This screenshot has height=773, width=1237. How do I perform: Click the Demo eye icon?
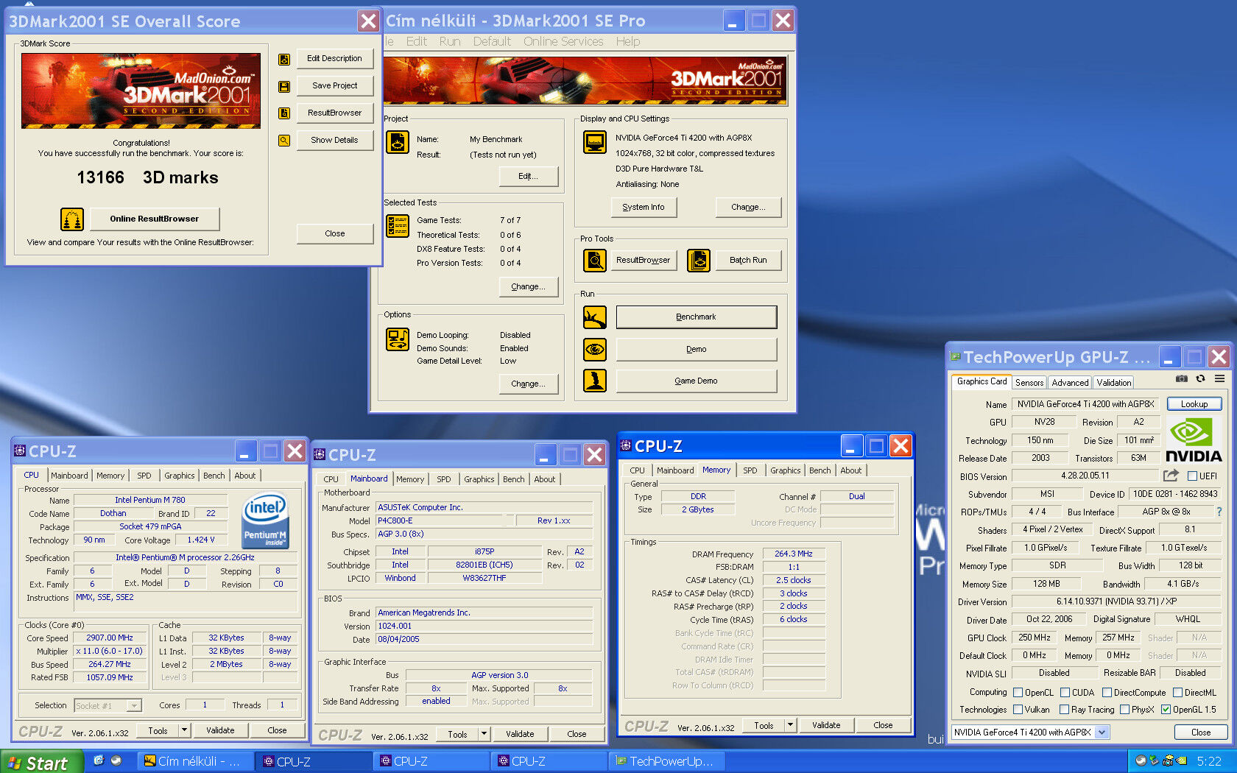tap(595, 349)
